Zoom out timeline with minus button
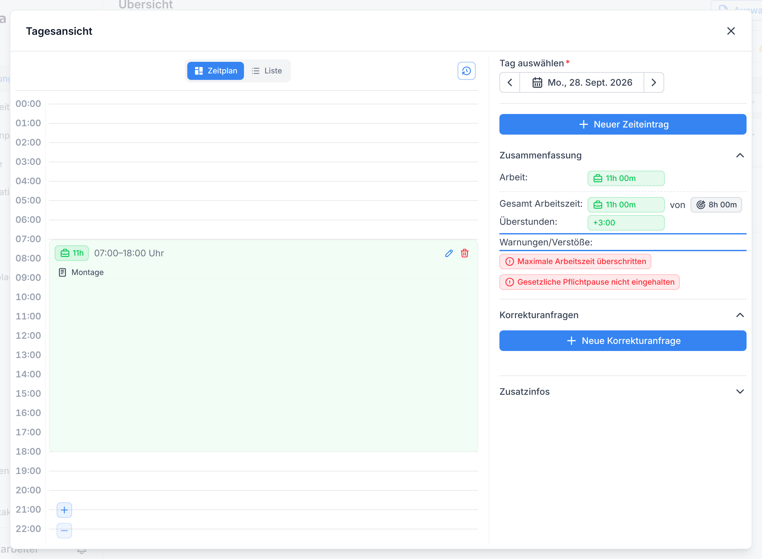 64,531
